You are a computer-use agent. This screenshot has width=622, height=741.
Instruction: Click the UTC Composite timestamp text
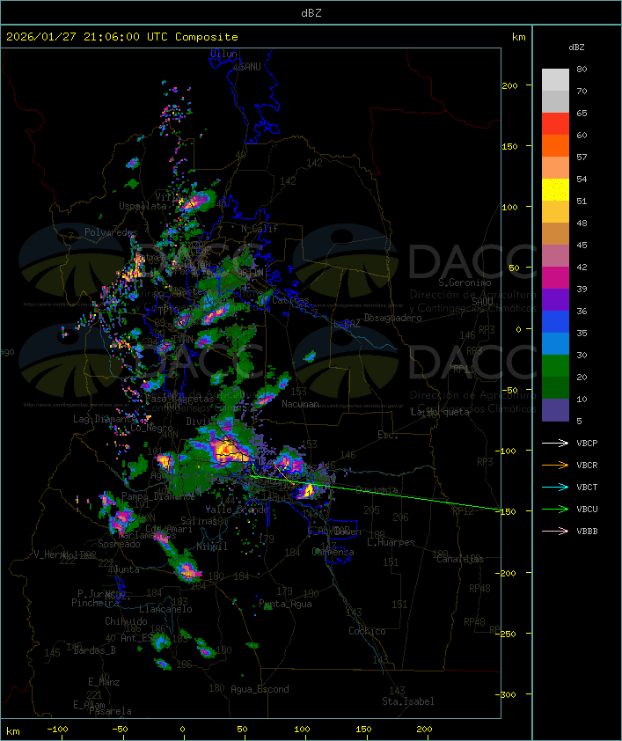tap(122, 37)
